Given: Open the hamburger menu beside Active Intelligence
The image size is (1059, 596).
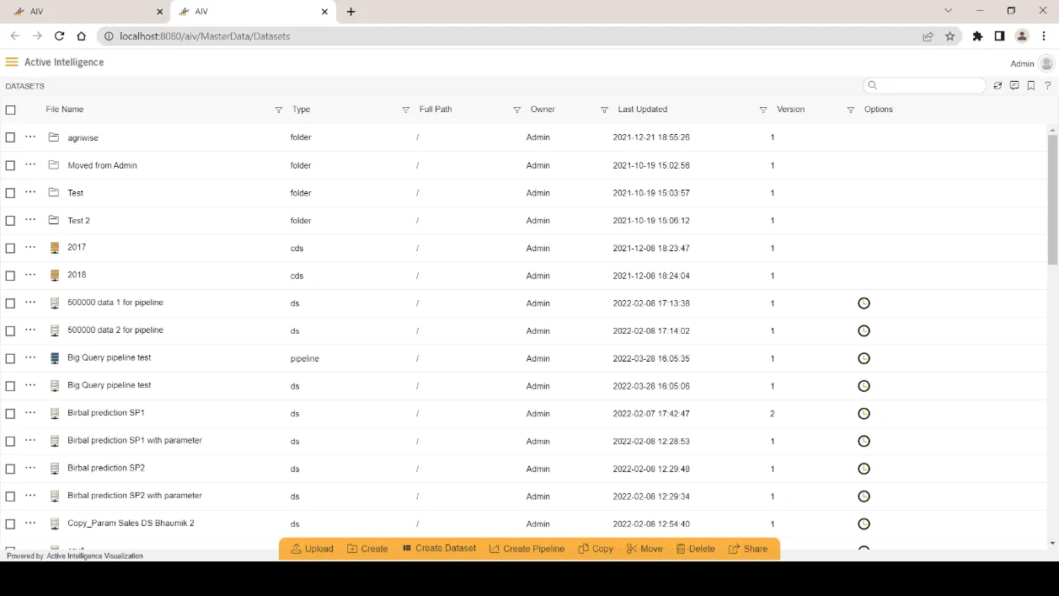Looking at the screenshot, I should tap(12, 62).
